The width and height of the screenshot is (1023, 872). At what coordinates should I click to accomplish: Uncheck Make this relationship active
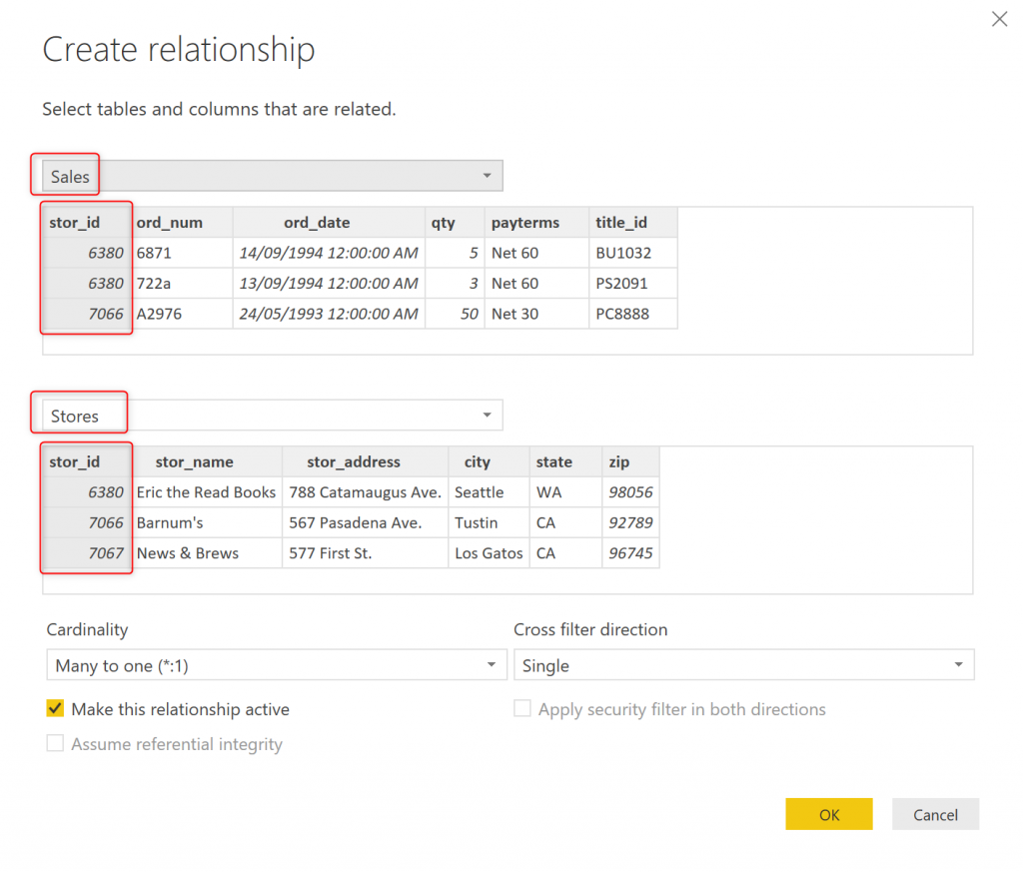tap(56, 709)
